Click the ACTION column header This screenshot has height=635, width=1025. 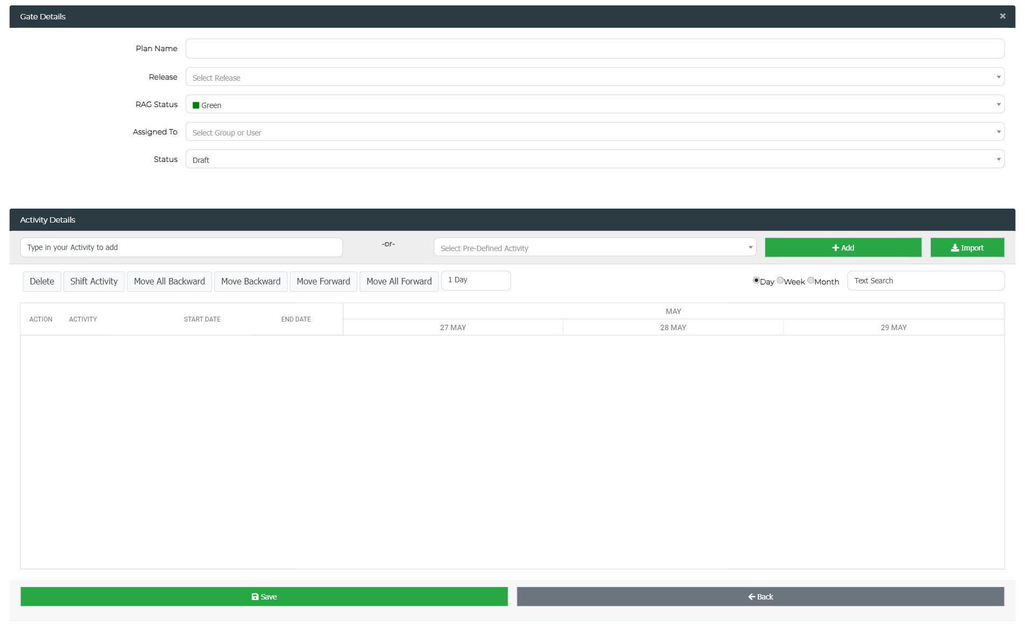click(41, 319)
